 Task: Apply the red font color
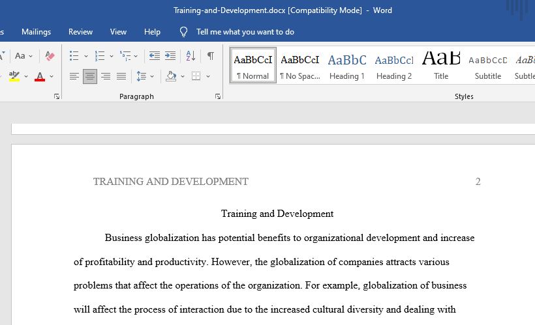point(40,76)
